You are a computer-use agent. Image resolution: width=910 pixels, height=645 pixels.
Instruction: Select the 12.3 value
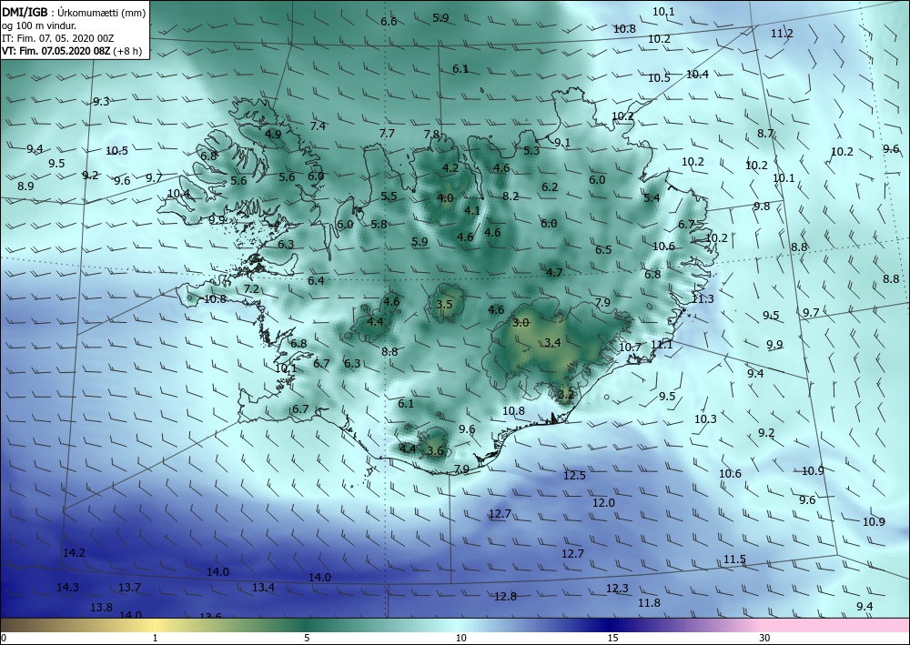pos(617,589)
